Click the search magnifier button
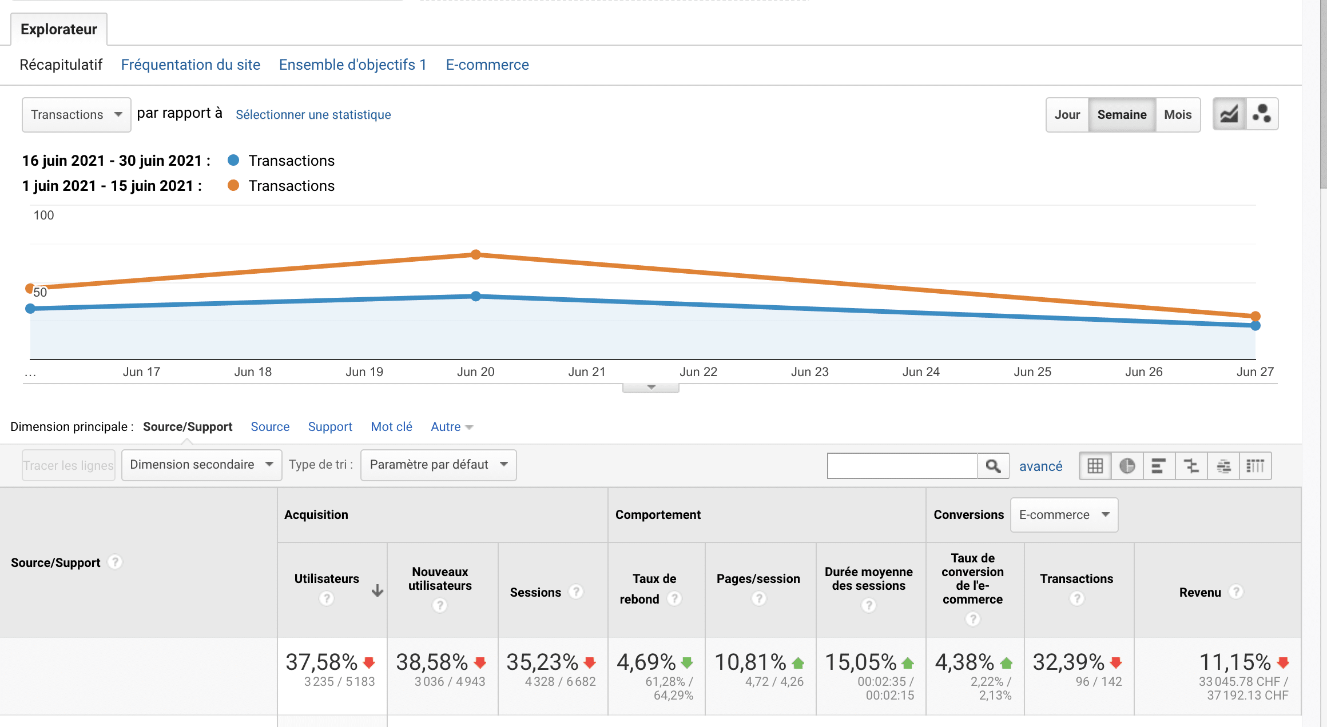This screenshot has height=727, width=1327. 993,466
